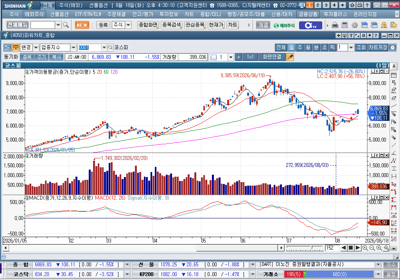Click the 화면연결 button
The image size is (400, 280).
coord(272,57)
